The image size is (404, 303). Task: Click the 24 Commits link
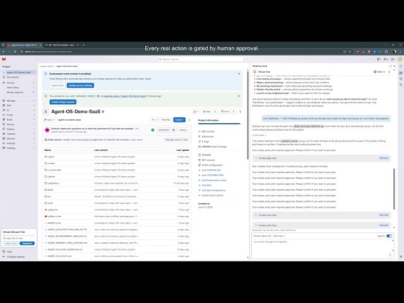point(208,131)
